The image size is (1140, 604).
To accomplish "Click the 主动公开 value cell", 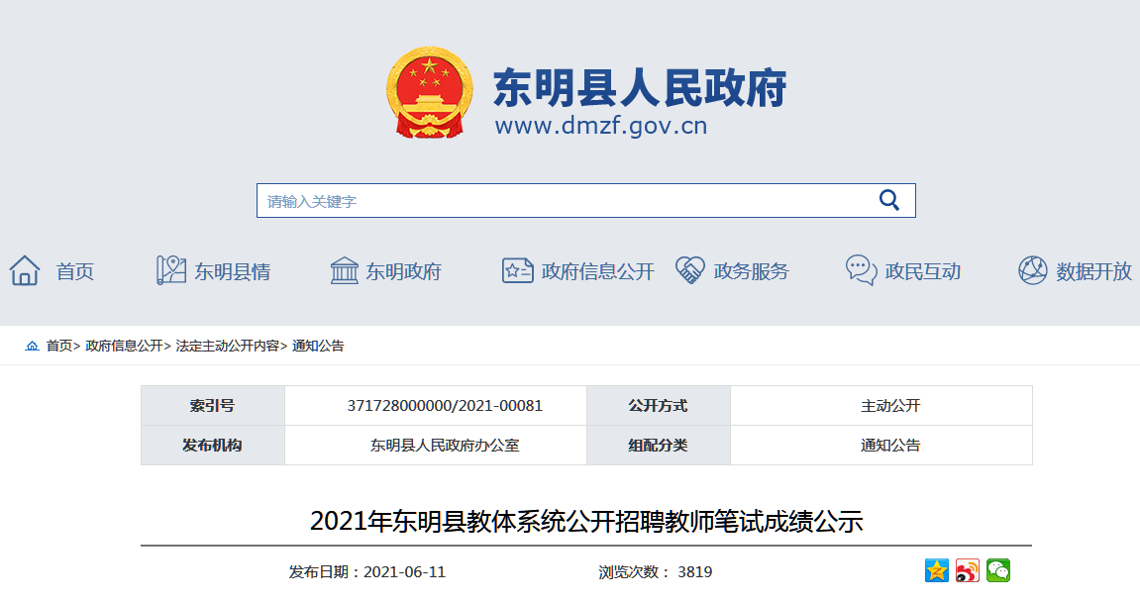I will (881, 406).
